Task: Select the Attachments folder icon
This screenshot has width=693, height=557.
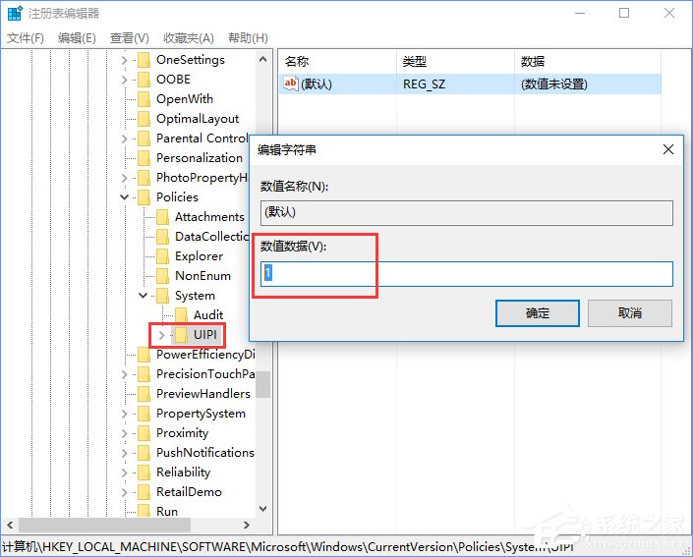Action: (162, 217)
